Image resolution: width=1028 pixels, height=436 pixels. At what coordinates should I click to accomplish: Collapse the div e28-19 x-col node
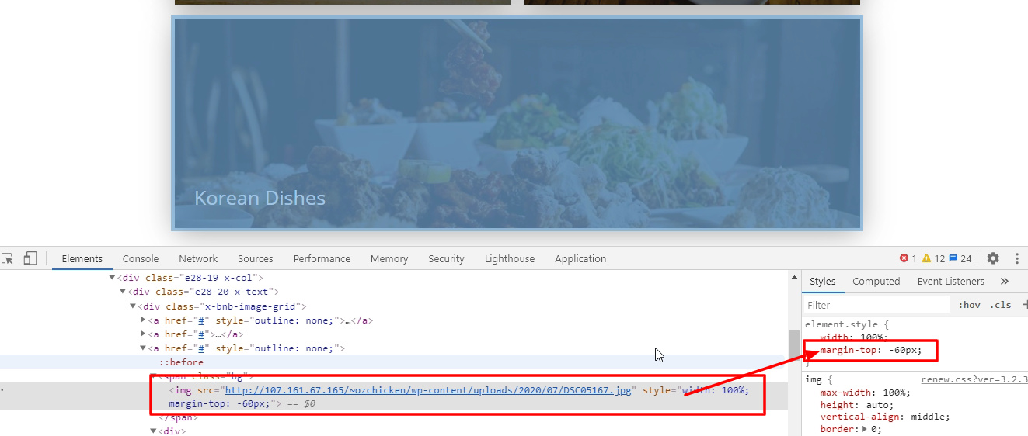click(113, 277)
